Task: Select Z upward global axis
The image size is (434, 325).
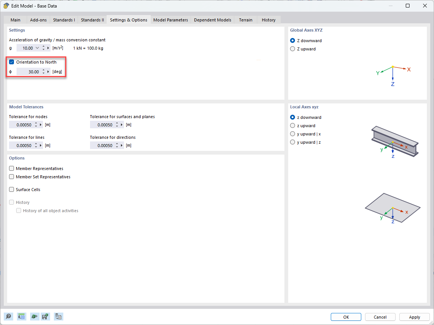Action: 292,49
